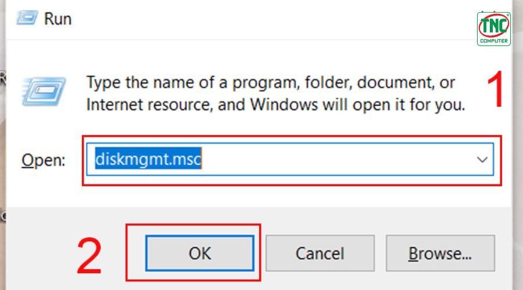Click the "Open:" field label
Screen dimensions: 523x290
pos(43,161)
